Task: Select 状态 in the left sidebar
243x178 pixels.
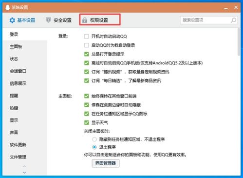Action: point(25,59)
